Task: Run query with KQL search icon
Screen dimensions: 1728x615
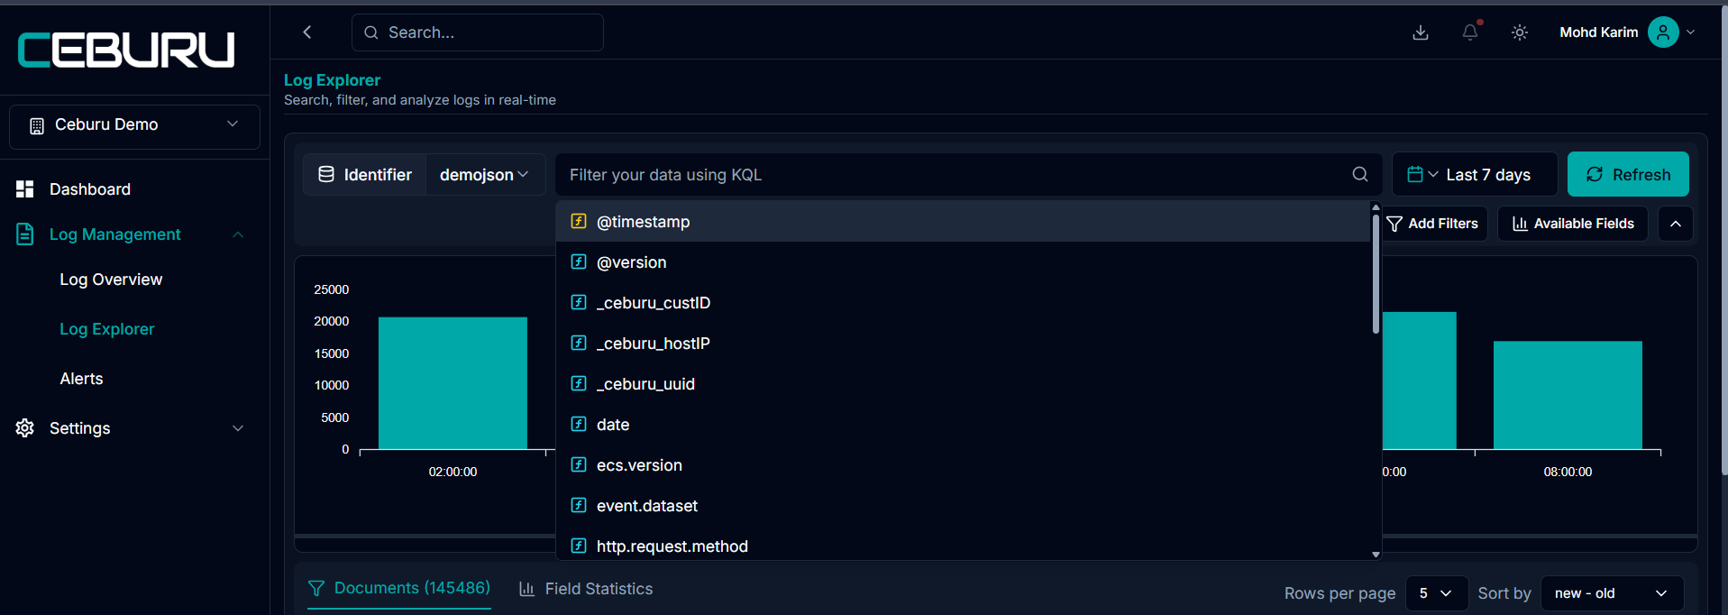Action: [x=1360, y=174]
